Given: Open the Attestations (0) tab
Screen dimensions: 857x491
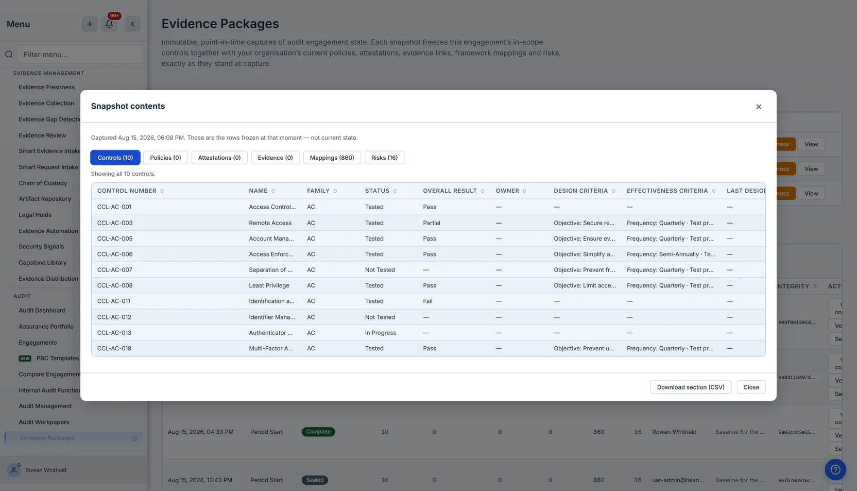Looking at the screenshot, I should [x=219, y=158].
